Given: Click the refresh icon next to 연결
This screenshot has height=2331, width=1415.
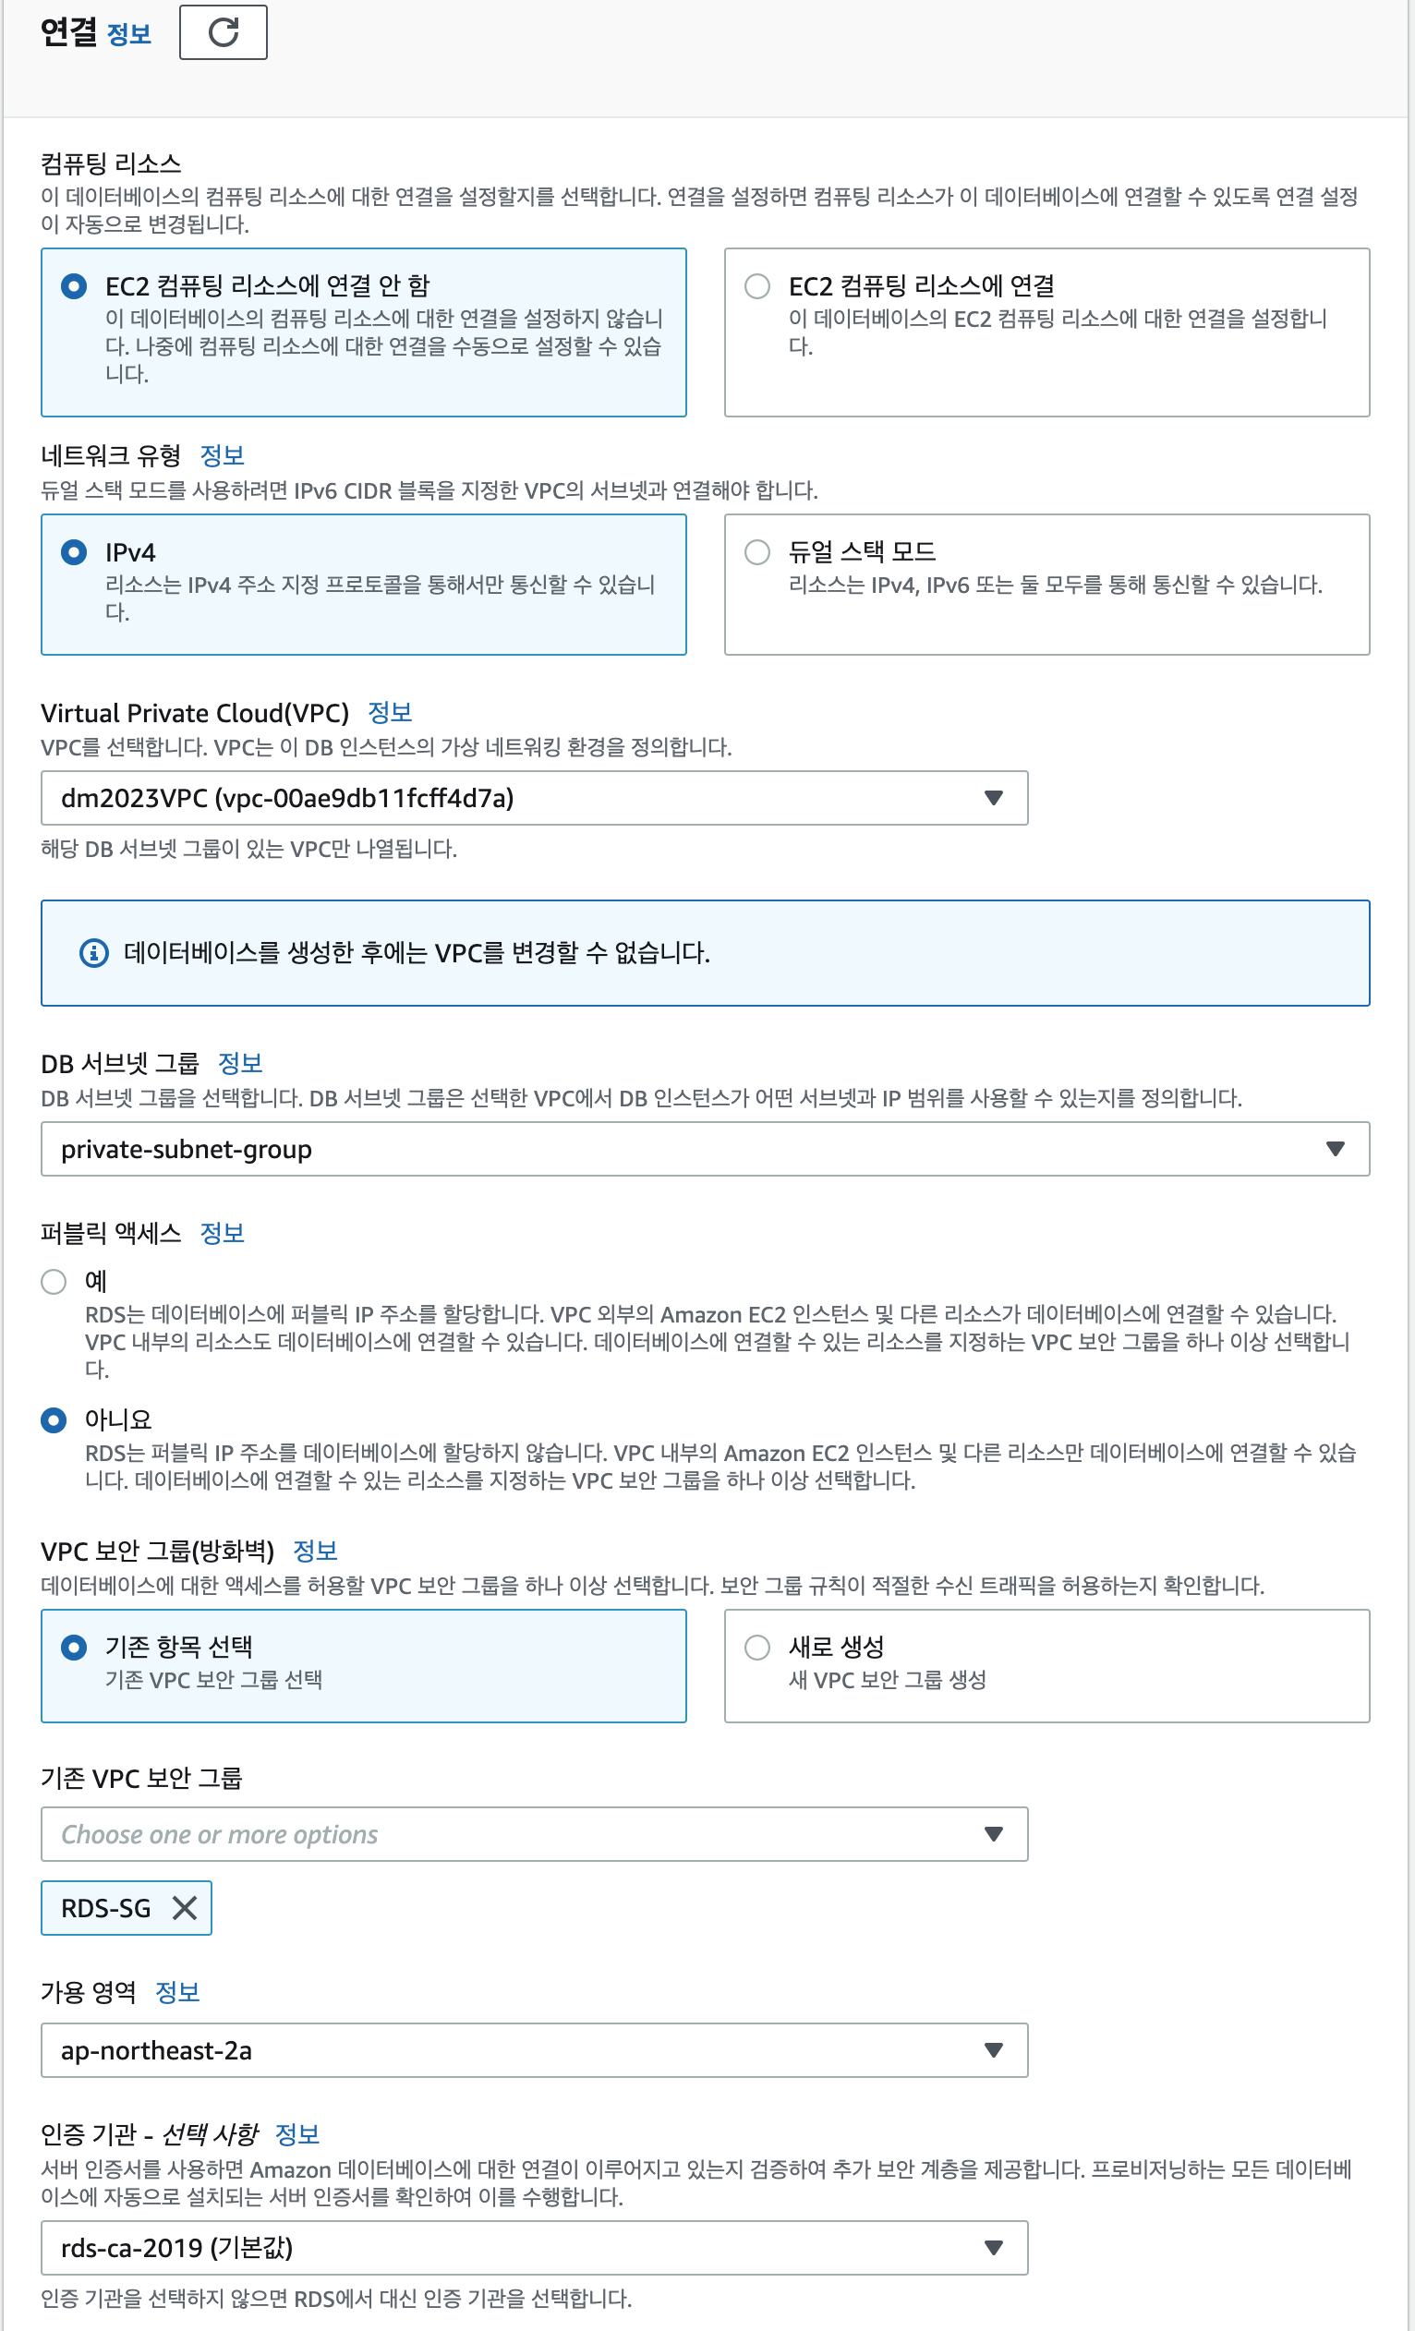Looking at the screenshot, I should [224, 32].
